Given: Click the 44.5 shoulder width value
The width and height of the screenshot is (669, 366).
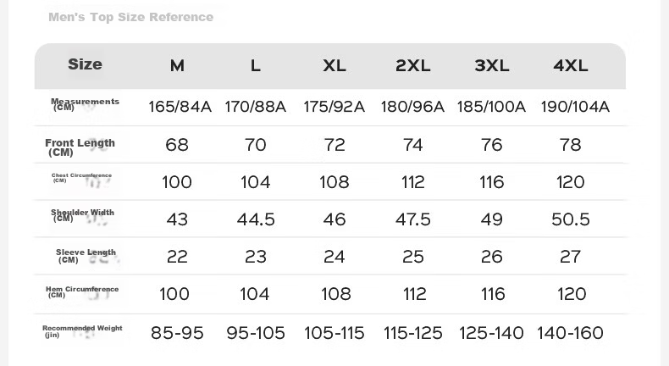Looking at the screenshot, I should pos(256,219).
